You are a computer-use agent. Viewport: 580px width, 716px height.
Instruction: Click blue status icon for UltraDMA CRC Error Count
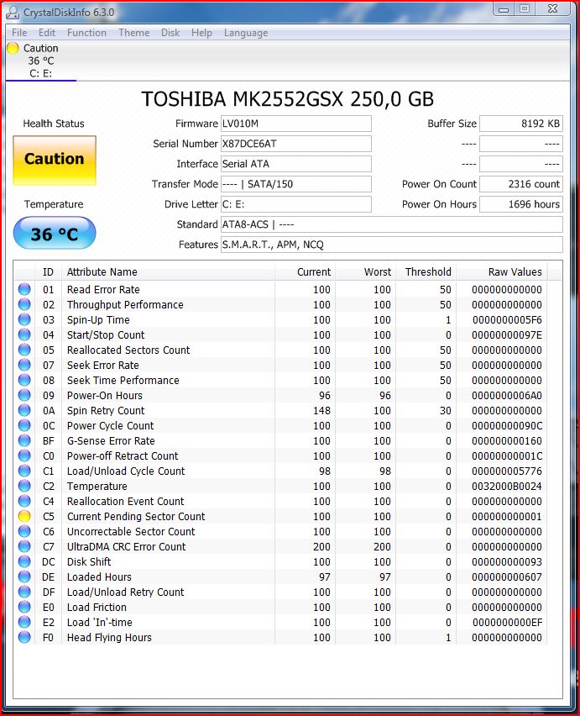[x=24, y=546]
